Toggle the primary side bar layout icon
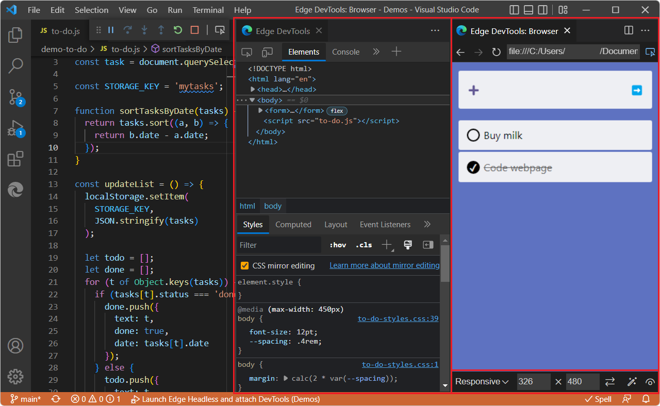660x406 pixels. tap(514, 10)
